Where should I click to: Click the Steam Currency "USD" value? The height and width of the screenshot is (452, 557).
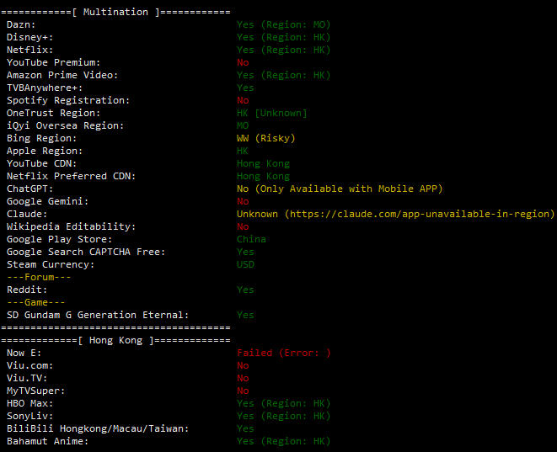coord(245,264)
